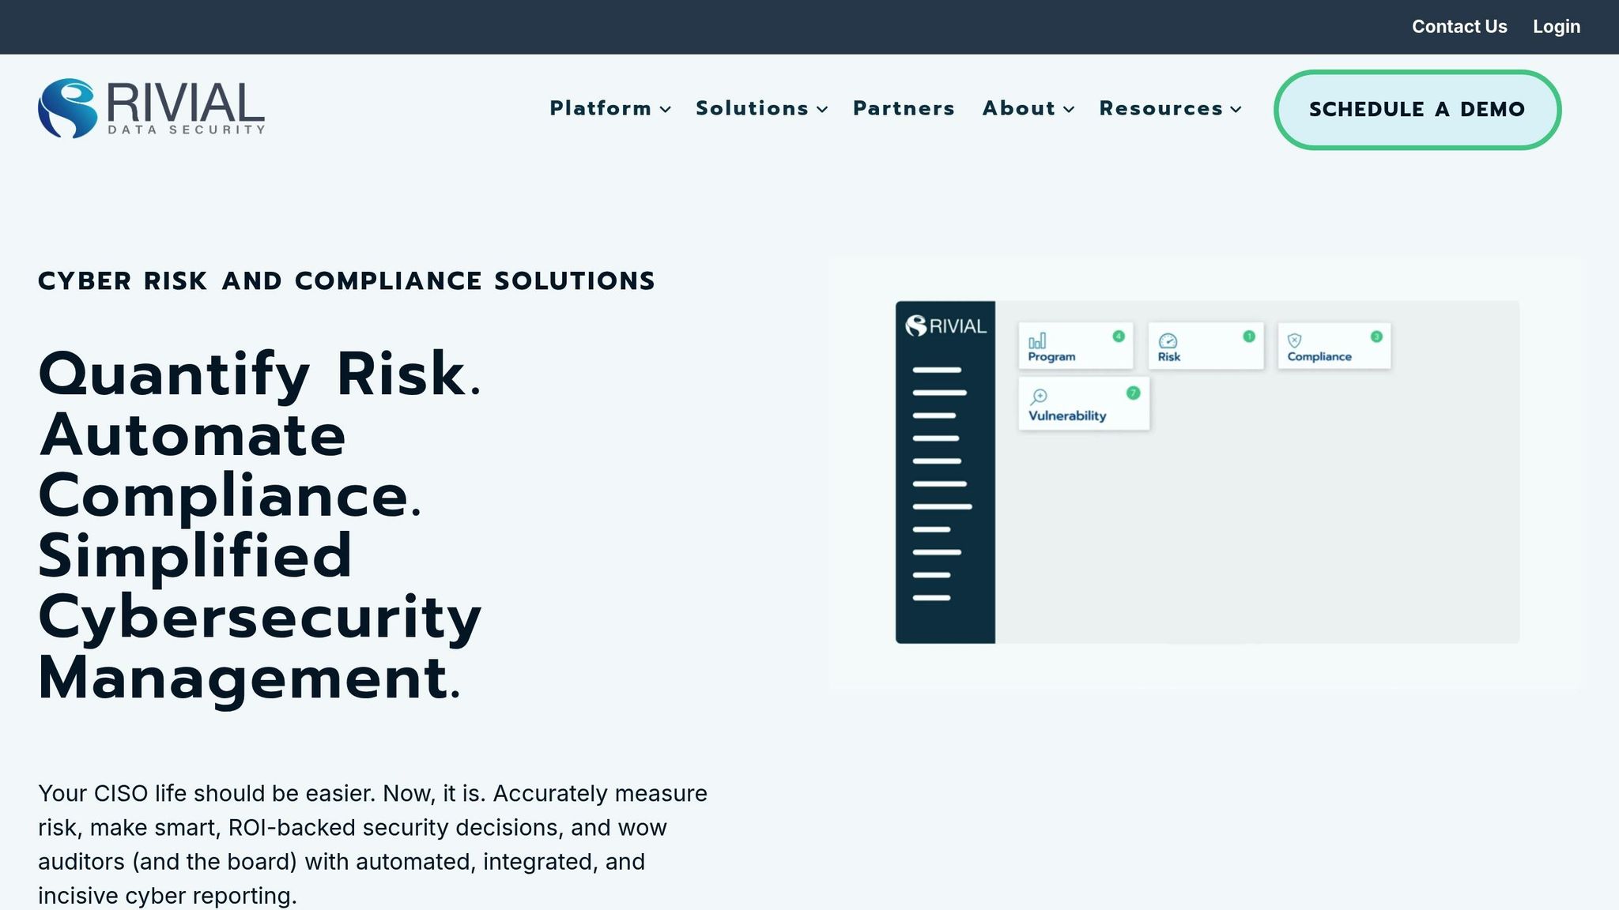This screenshot has width=1619, height=910.
Task: Expand the Platform chevron arrow
Action: (x=666, y=110)
